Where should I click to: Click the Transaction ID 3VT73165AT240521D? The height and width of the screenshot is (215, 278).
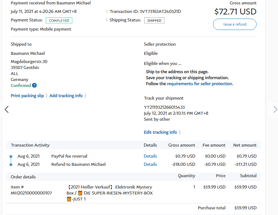tap(160, 11)
